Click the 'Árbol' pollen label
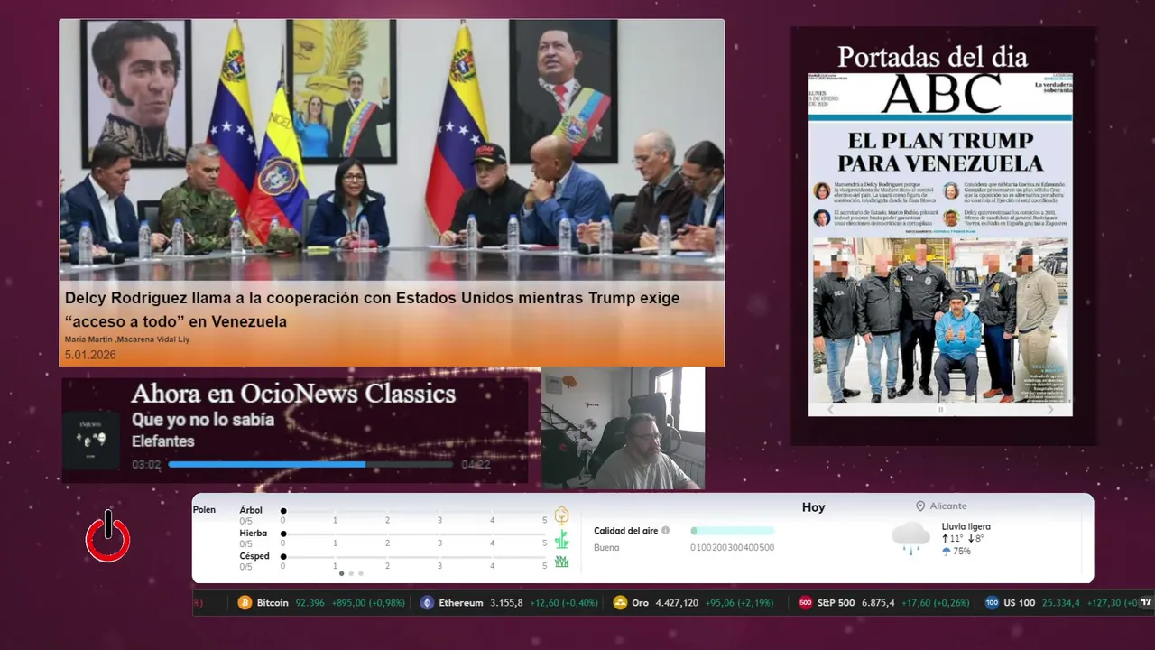 tap(251, 510)
